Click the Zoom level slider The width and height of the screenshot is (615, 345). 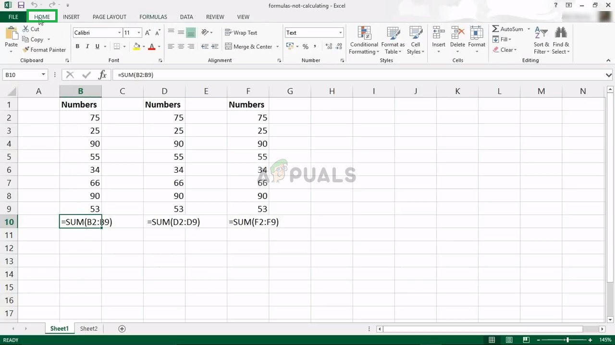coord(567,340)
